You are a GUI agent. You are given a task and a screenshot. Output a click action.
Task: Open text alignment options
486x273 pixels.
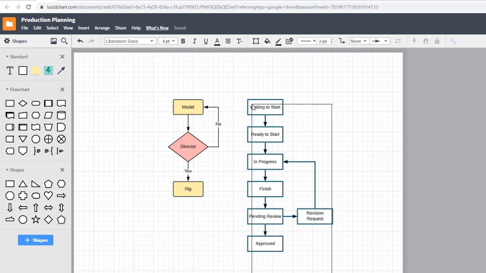pyautogui.click(x=228, y=41)
